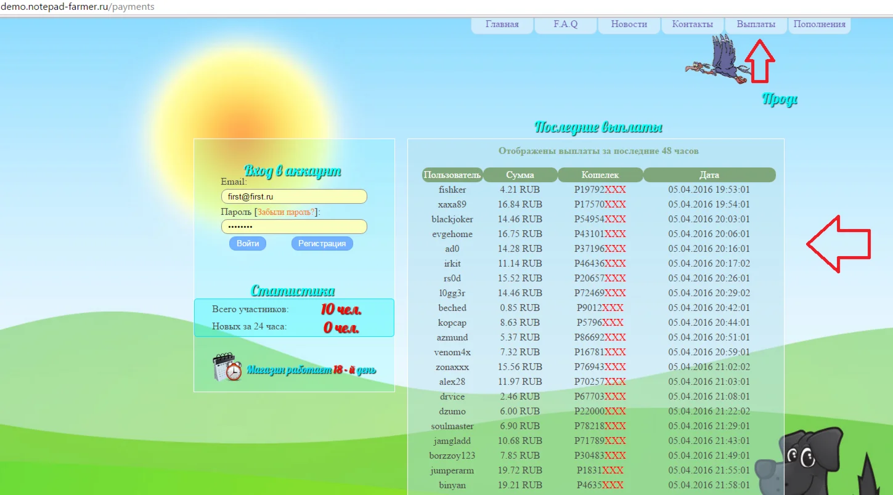893x495 pixels.
Task: Select username blackjoker in payouts table
Action: pos(452,219)
